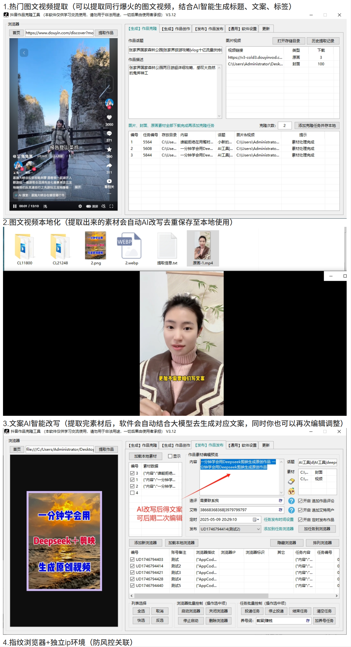Follow the author via avatar above the heart
The width and height of the screenshot is (351, 647).
click(109, 103)
